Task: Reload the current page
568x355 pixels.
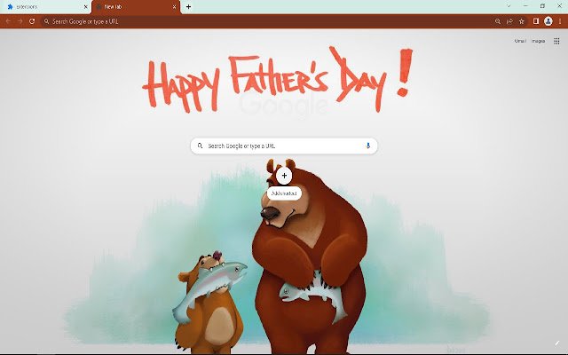Action: 32,21
